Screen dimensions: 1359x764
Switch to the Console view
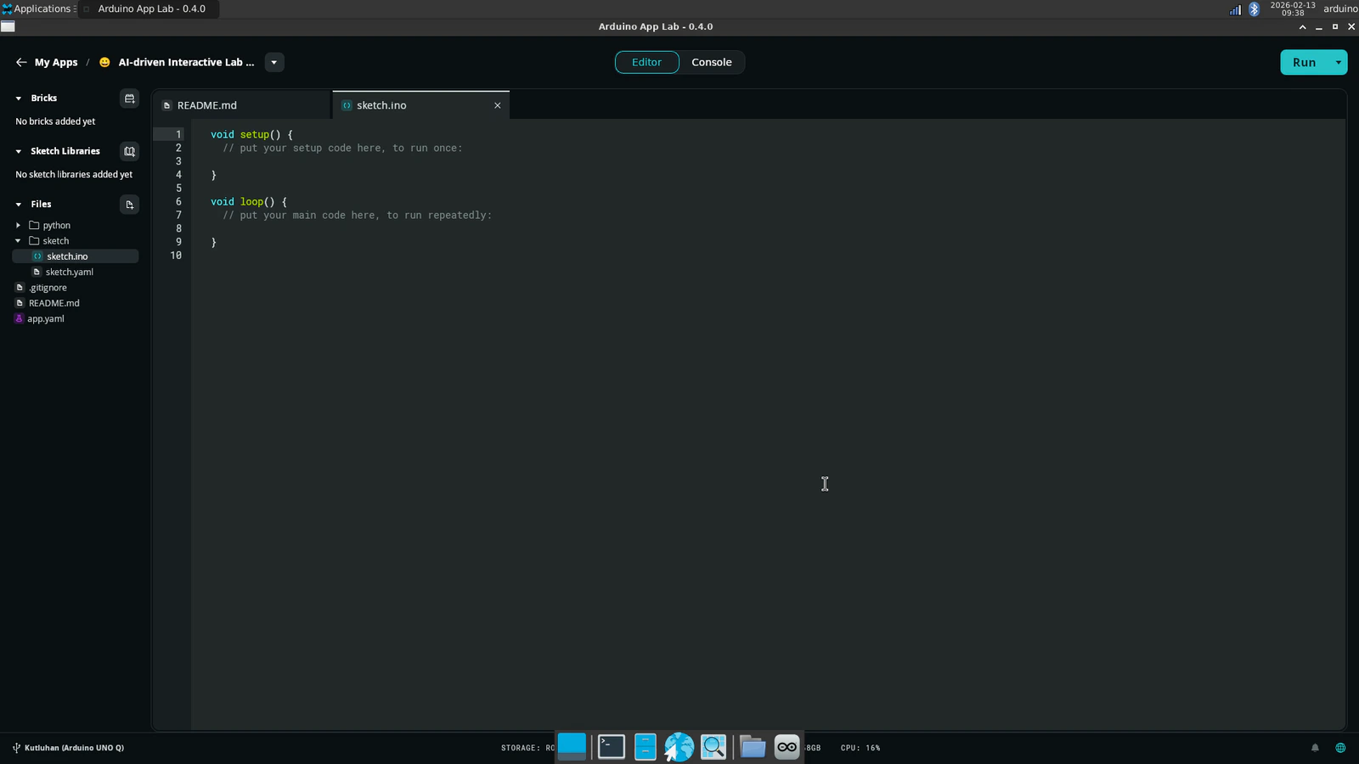point(712,62)
